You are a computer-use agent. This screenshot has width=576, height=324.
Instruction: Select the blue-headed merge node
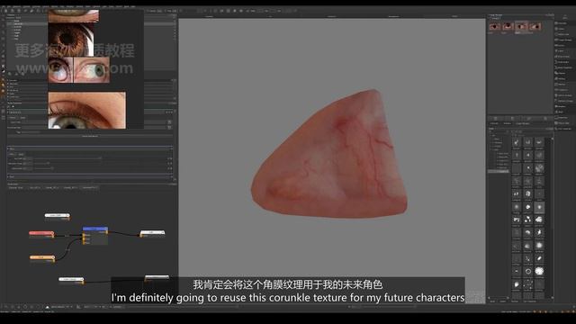pyautogui.click(x=95, y=235)
